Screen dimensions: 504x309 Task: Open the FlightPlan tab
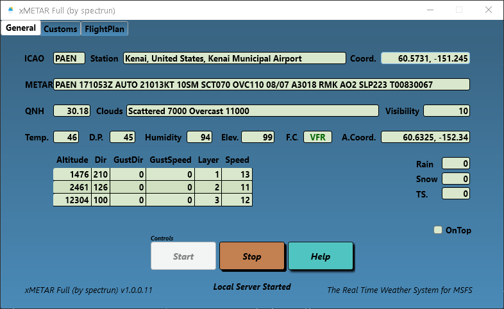[x=105, y=29]
